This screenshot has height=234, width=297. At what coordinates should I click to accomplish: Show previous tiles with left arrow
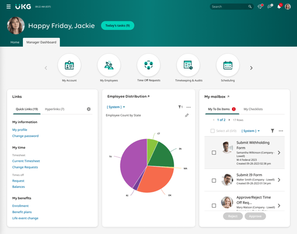point(46,68)
